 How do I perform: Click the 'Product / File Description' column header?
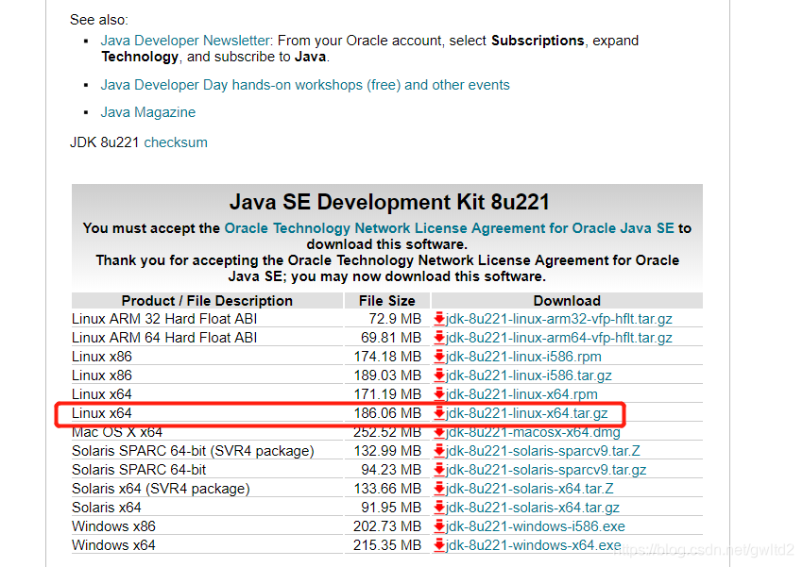coord(207,301)
